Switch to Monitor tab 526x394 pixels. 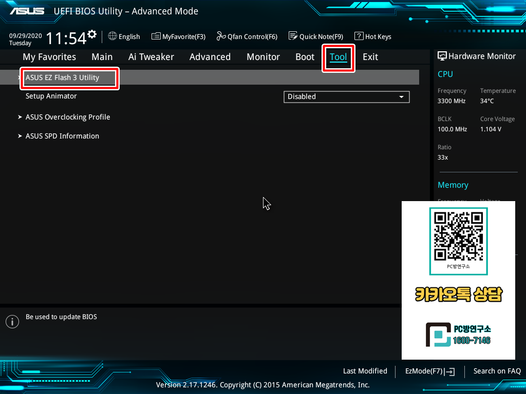264,57
